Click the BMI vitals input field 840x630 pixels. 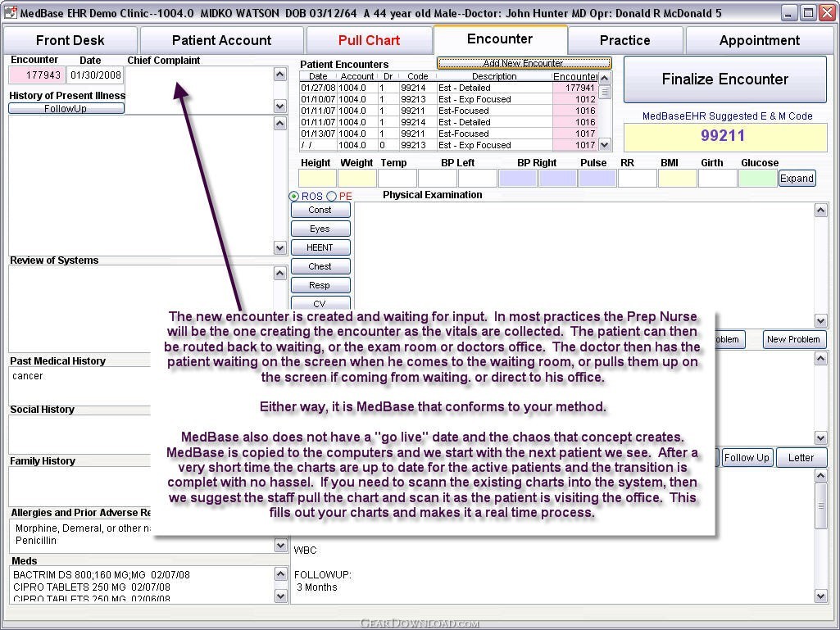point(678,179)
